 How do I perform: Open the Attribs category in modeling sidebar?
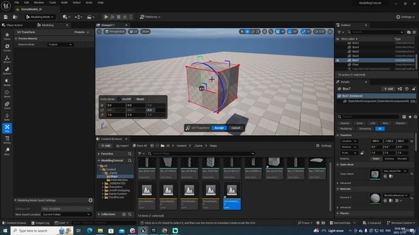point(7,140)
